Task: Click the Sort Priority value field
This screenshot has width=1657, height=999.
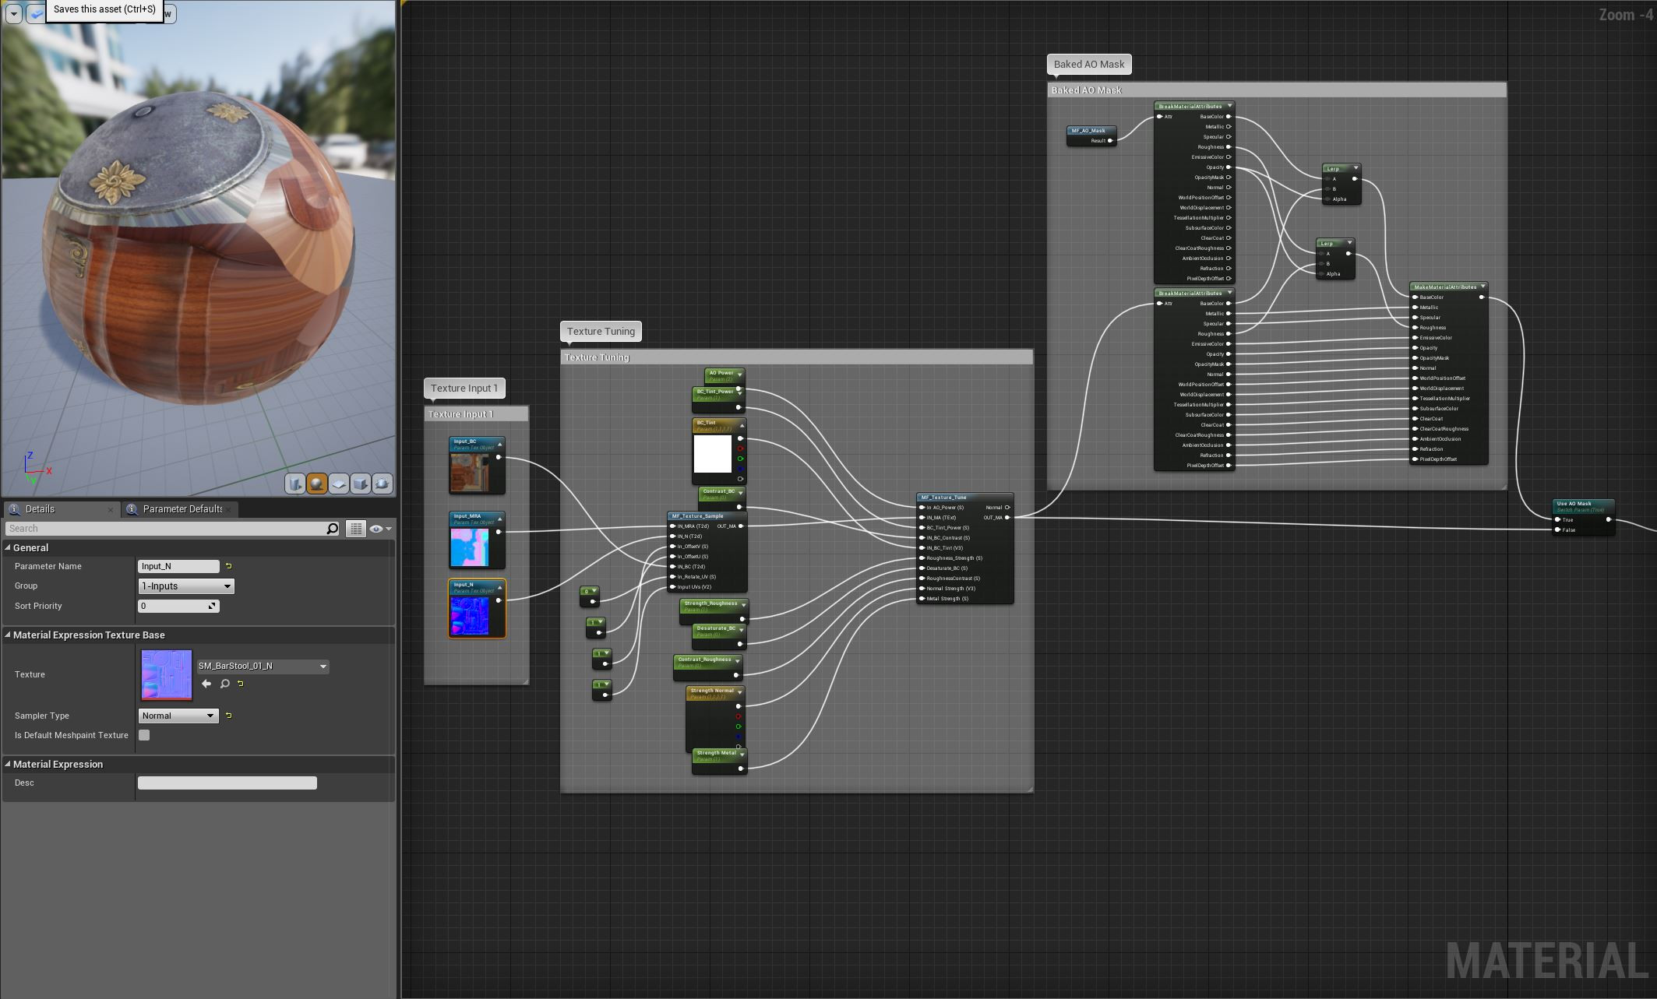Action: click(x=178, y=606)
